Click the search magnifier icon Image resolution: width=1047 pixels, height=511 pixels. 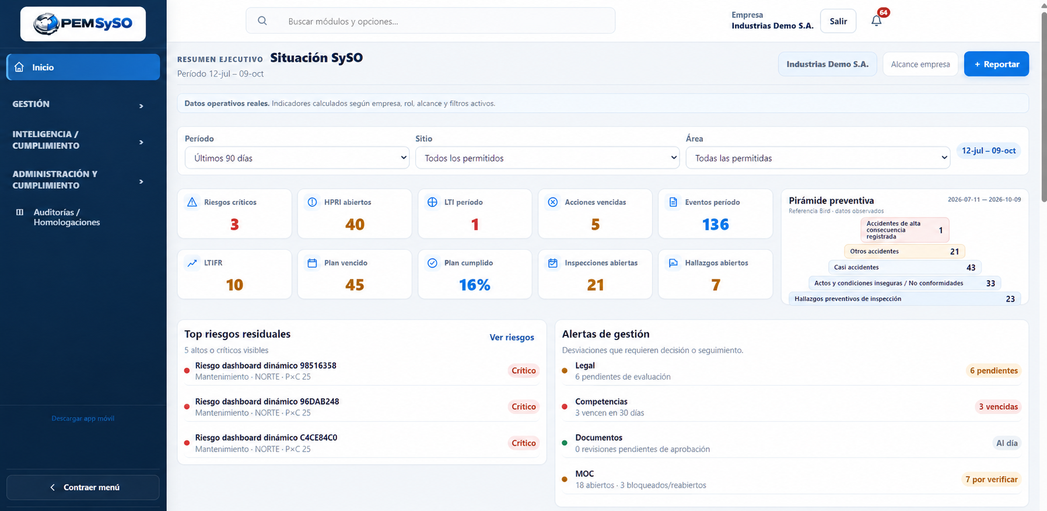point(262,21)
